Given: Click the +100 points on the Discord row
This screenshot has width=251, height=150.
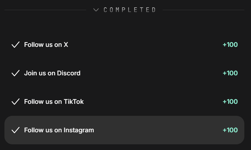Looking at the screenshot, I should (230, 73).
